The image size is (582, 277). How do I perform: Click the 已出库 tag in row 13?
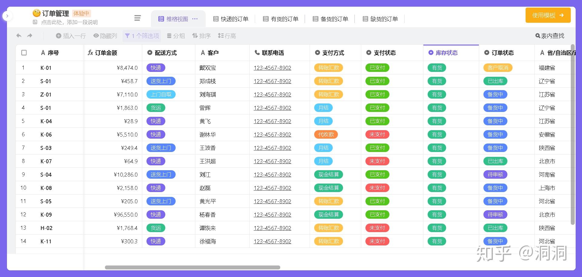495,228
